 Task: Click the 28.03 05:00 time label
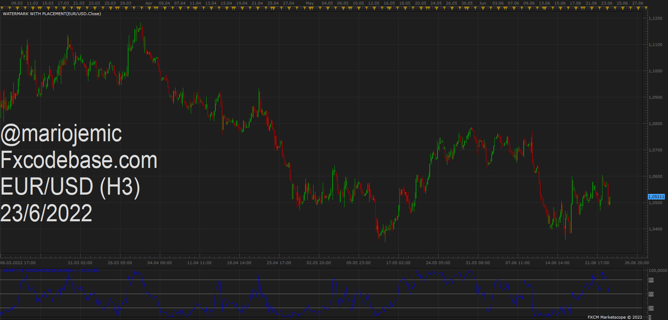point(120,263)
